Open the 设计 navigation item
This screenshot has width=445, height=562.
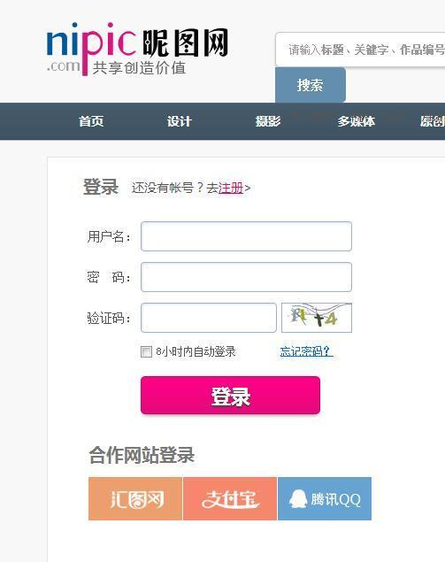coord(179,121)
